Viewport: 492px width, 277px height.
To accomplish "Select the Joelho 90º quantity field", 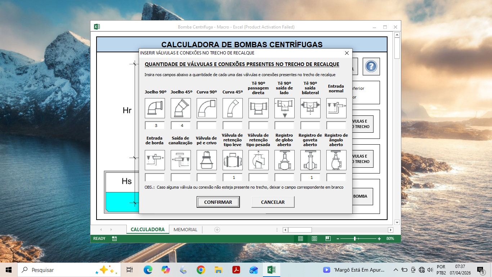I will pyautogui.click(x=155, y=126).
